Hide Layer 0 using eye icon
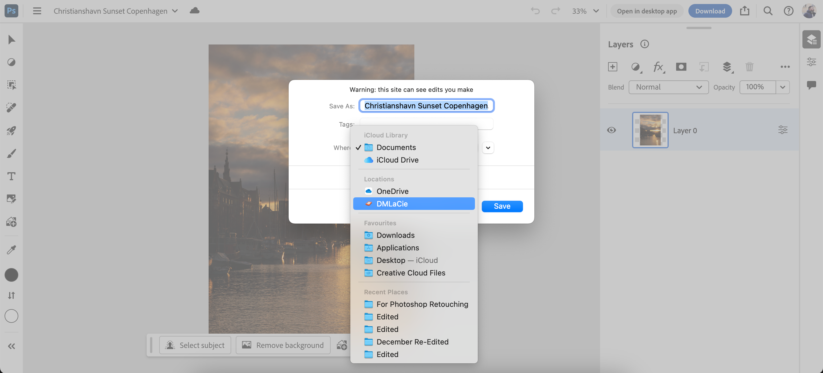 pyautogui.click(x=612, y=130)
